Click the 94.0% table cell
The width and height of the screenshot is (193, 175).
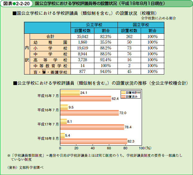[106, 72]
